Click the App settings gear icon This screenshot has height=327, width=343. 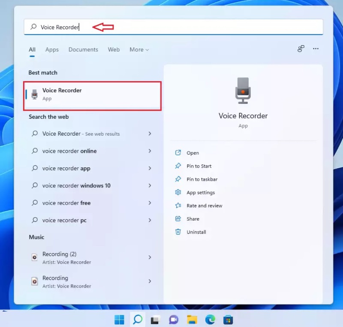[178, 192]
